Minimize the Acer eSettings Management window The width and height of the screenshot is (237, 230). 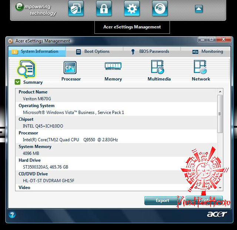pyautogui.click(x=203, y=40)
